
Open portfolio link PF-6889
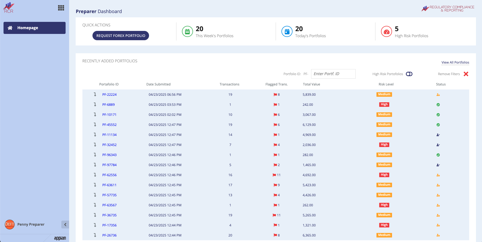coord(108,105)
